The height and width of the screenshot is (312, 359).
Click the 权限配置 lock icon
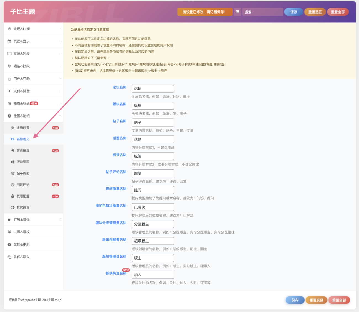click(12, 196)
